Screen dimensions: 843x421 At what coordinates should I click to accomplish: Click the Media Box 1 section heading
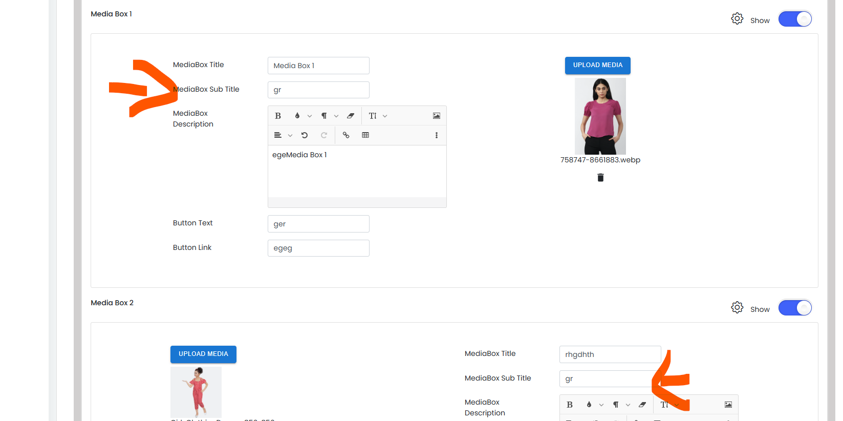click(111, 14)
